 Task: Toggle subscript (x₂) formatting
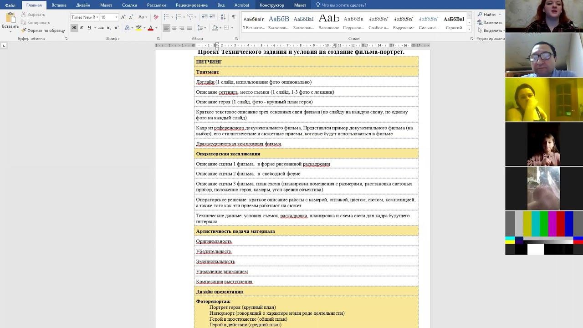coord(110,28)
